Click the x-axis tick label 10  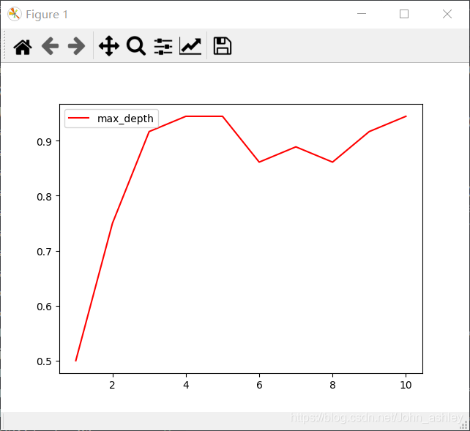(406, 385)
